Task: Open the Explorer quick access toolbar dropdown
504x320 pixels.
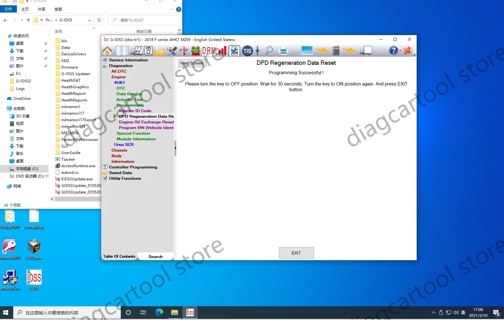Action: (27, 1)
